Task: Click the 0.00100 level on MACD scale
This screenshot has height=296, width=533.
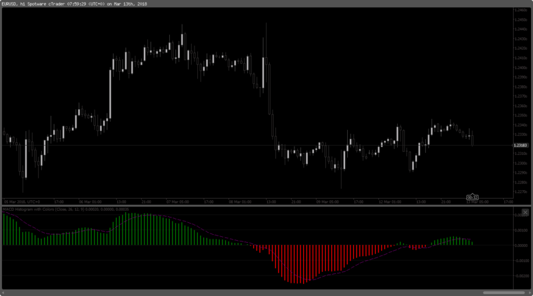Action: (522, 231)
